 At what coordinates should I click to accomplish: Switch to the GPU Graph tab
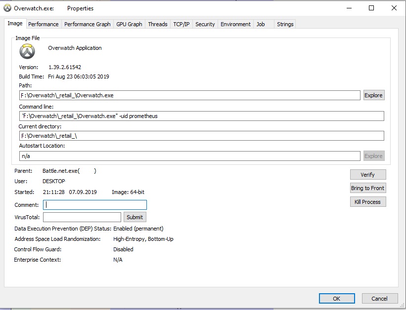[129, 24]
